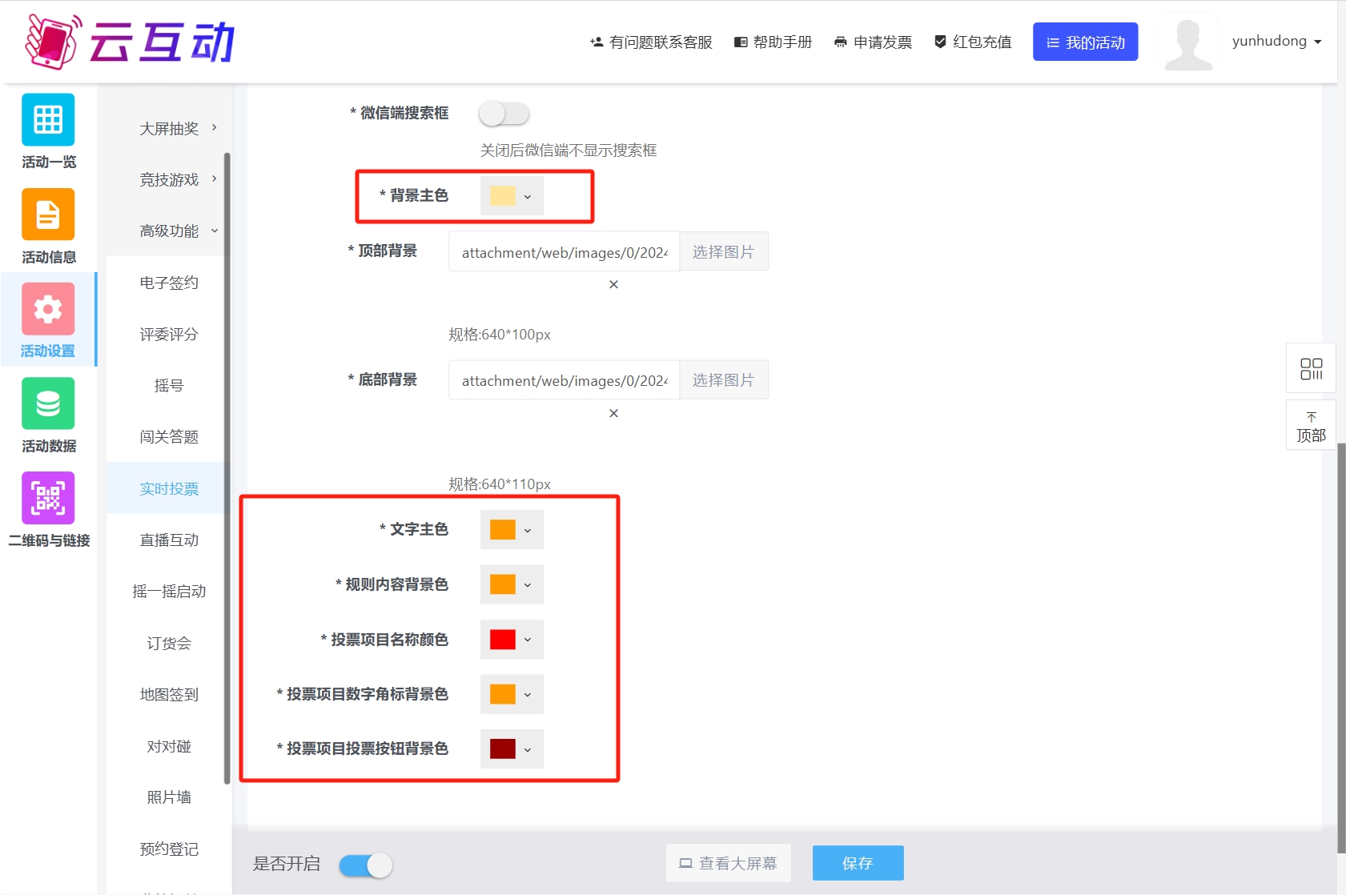Open the 红包充值 recharge link
This screenshot has width=1346, height=895.
973,42
